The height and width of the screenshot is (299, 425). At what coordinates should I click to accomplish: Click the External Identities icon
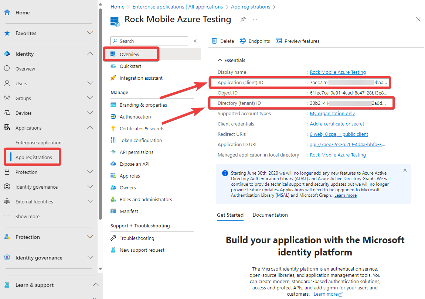click(x=7, y=201)
